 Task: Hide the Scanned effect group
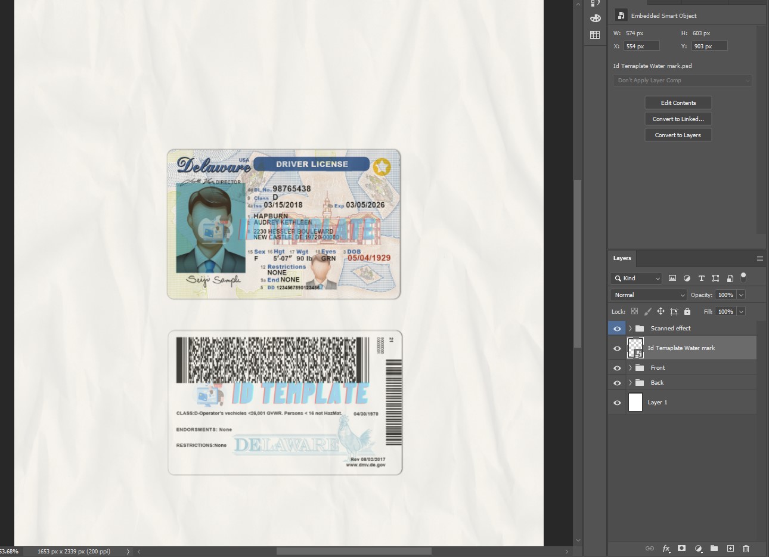617,329
